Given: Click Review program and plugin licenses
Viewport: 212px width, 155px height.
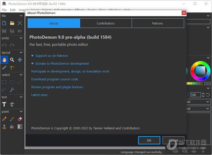Looking at the screenshot, I should 57,87.
